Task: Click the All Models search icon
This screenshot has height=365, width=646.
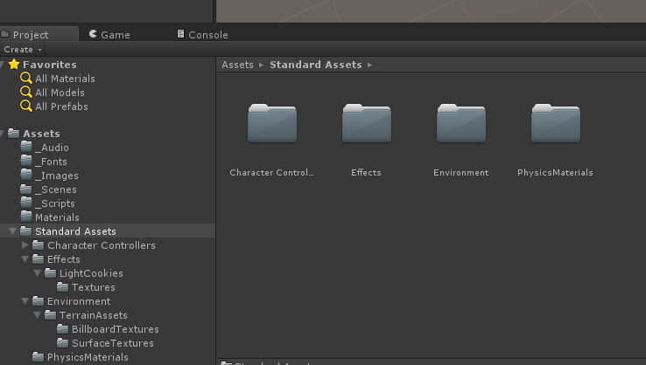Action: (26, 92)
